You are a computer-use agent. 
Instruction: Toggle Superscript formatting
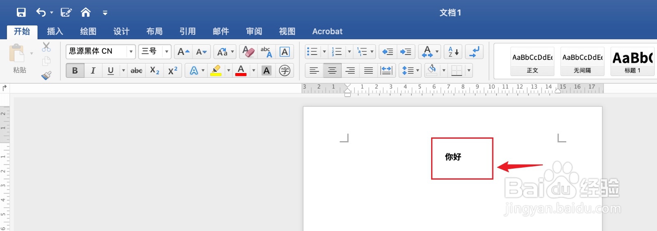click(172, 71)
